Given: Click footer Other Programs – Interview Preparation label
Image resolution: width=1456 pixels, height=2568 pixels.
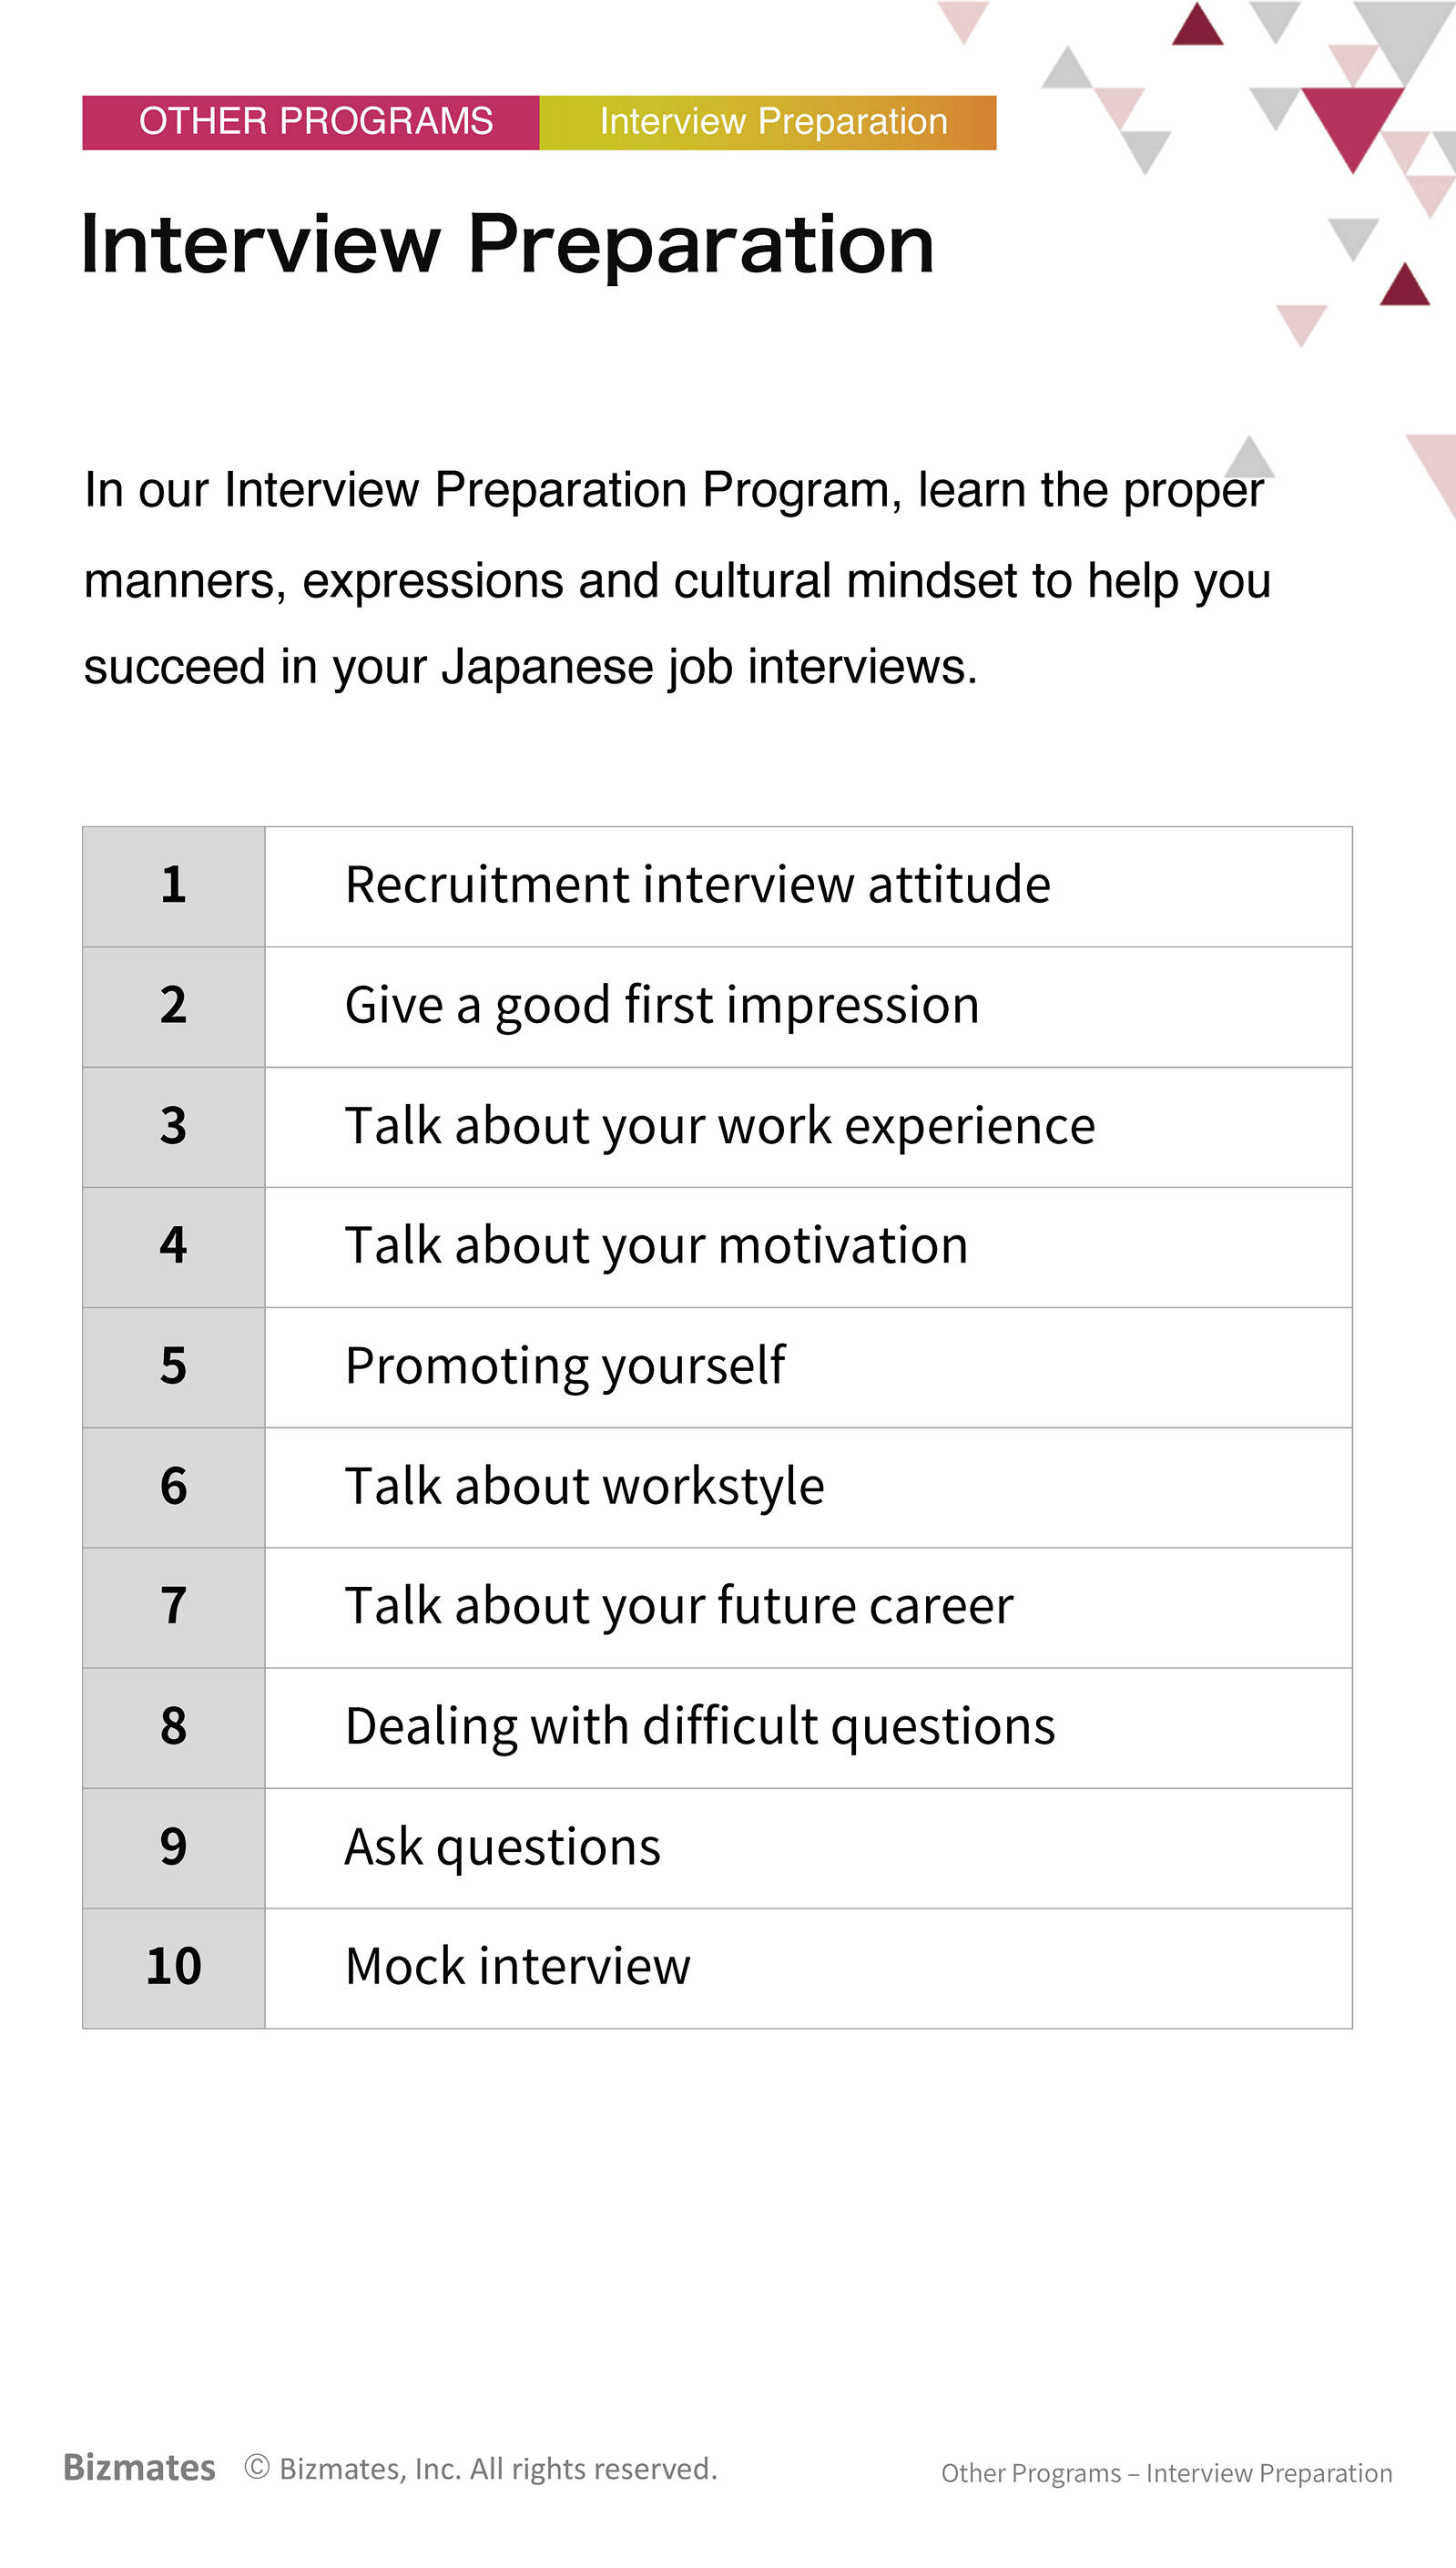Looking at the screenshot, I should coord(1166,2472).
